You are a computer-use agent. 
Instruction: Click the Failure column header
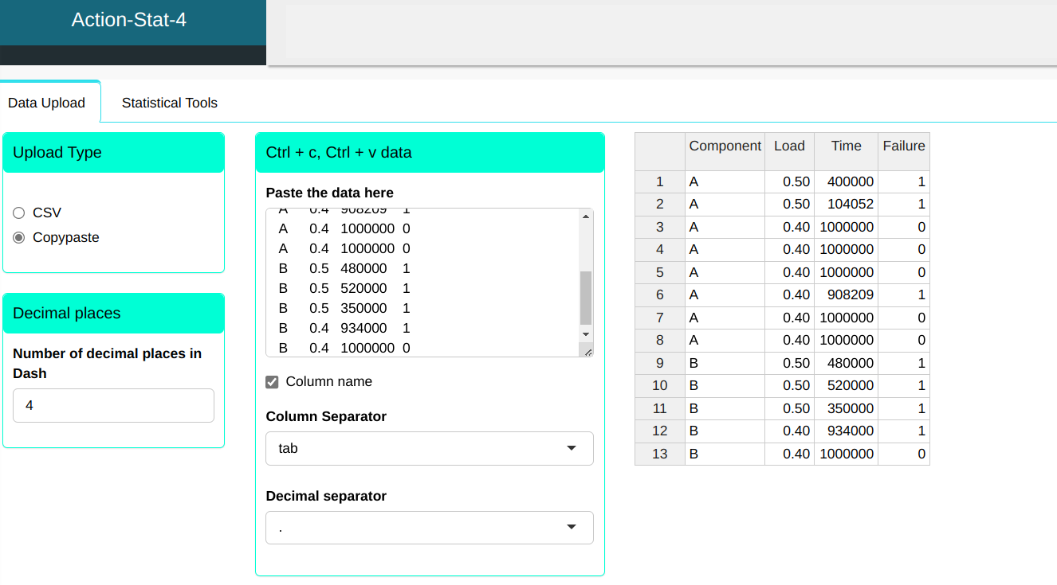903,146
